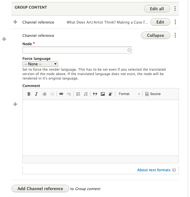This screenshot has width=190, height=197.
Task: Apply block quote formatting
Action: (95, 94)
